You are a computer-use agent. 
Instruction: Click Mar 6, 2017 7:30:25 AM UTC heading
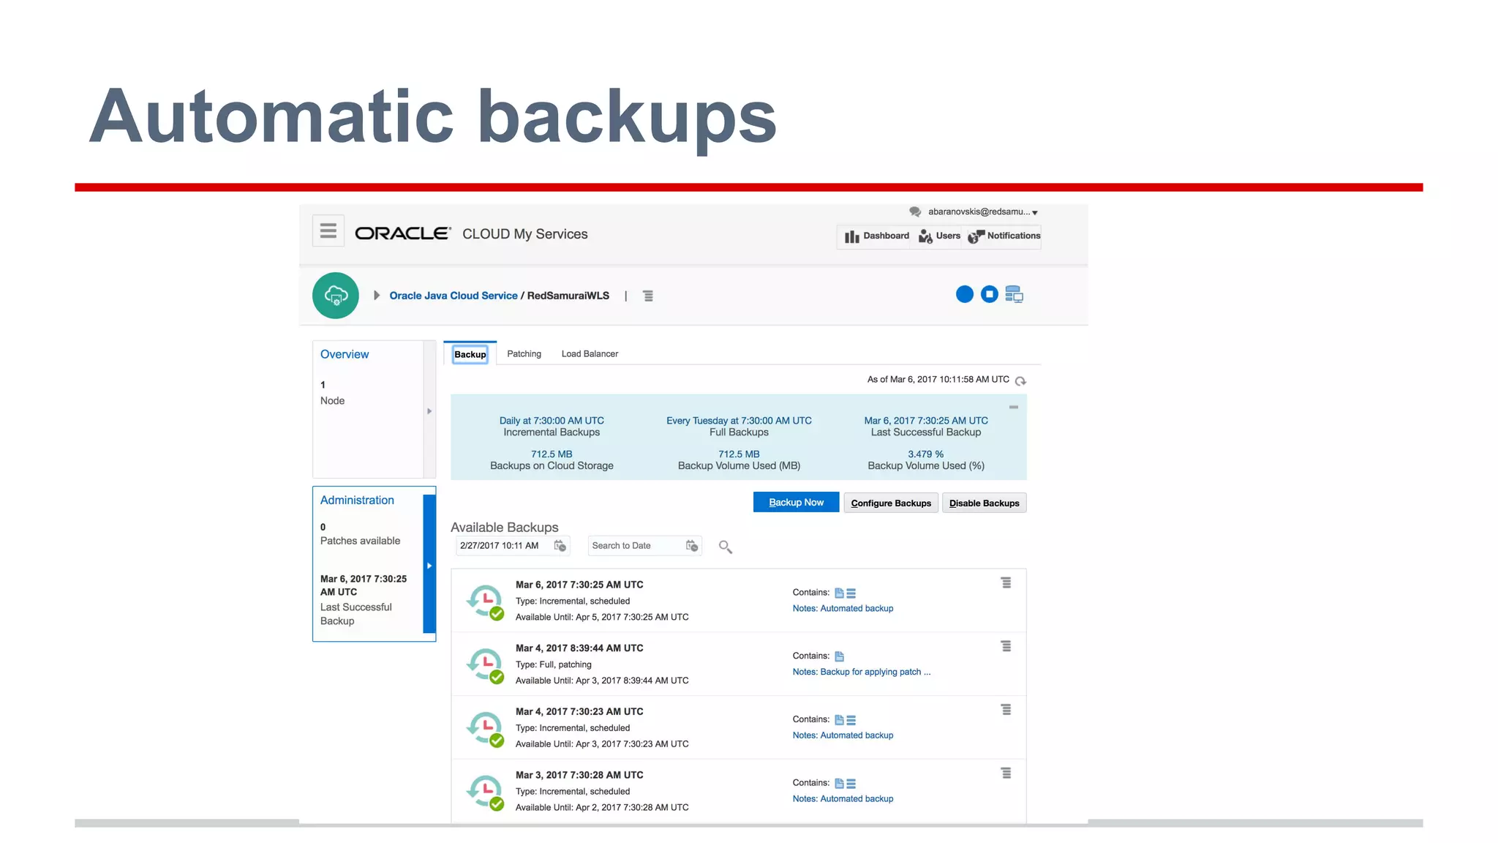[579, 585]
